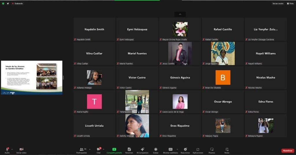
Task: Open the Aplicaciones panel
Action: 198,150
